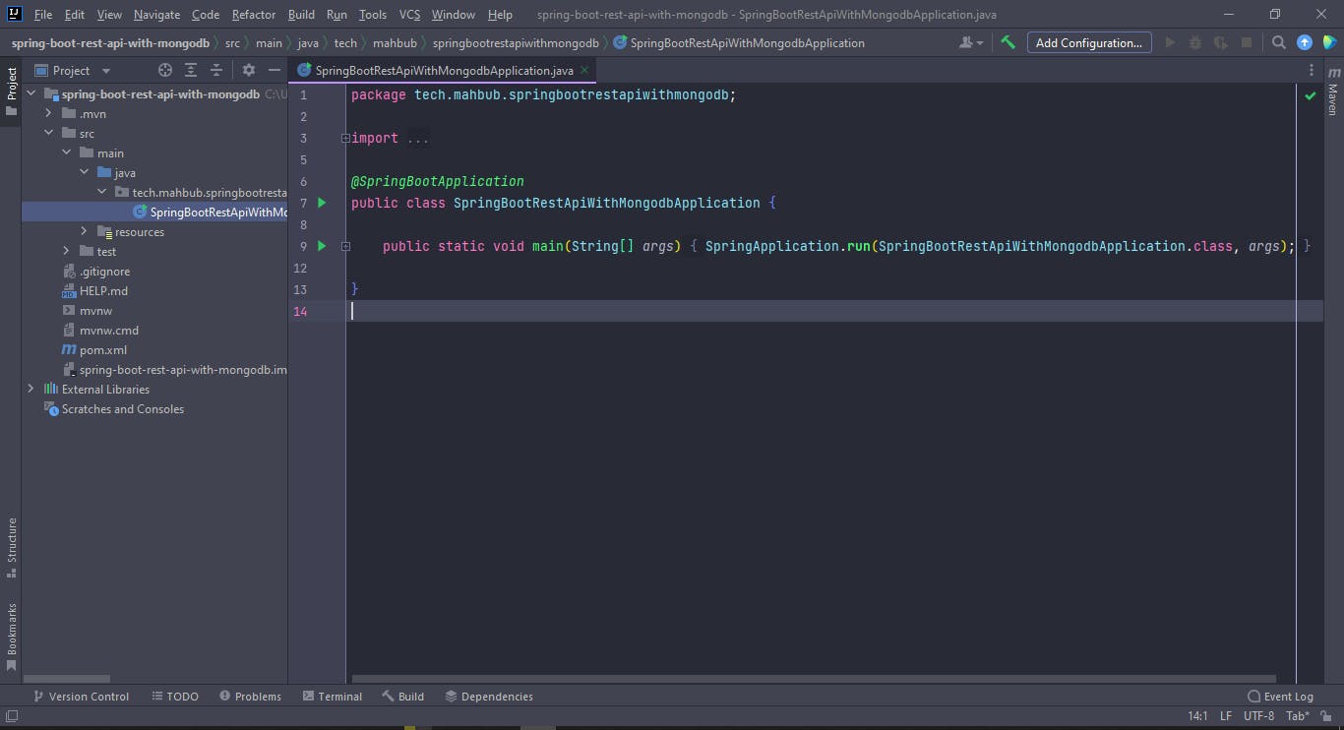Open the File menu
The height and width of the screenshot is (730, 1344).
(x=43, y=15)
